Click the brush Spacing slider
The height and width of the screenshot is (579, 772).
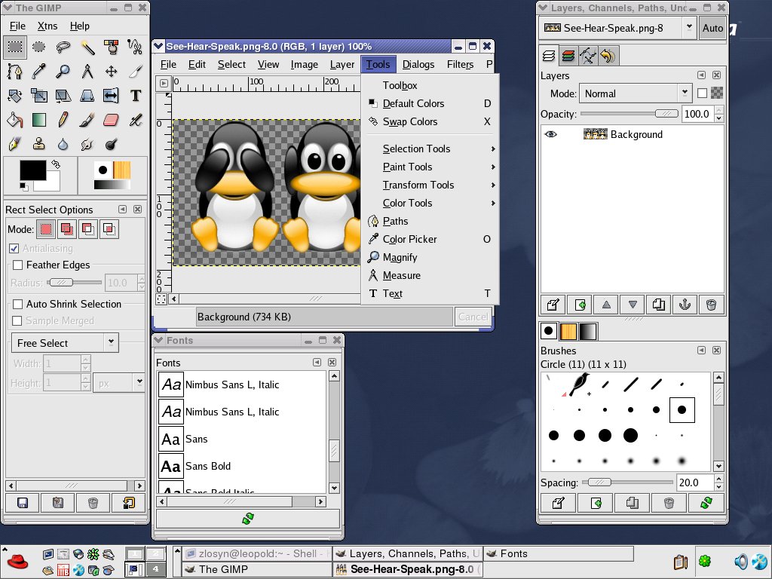tap(627, 482)
